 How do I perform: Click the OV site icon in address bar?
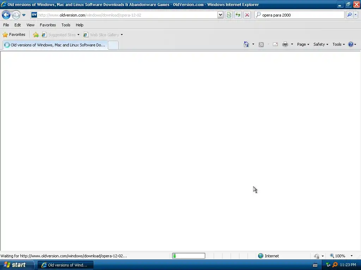tap(34, 15)
